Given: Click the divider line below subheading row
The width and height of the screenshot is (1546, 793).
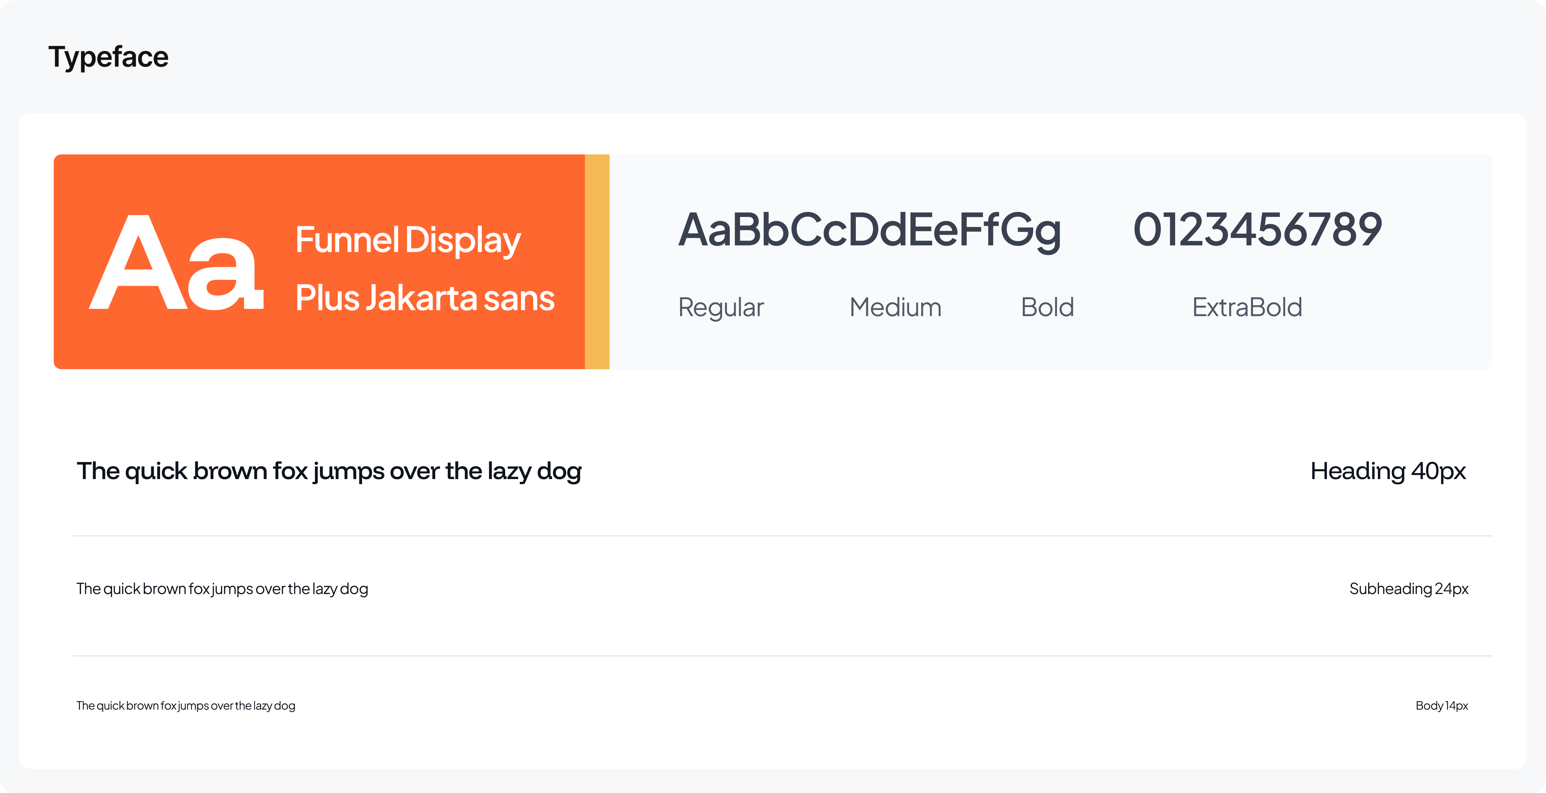Looking at the screenshot, I should (782, 656).
